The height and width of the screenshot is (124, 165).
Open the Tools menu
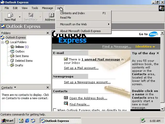click(x=35, y=8)
